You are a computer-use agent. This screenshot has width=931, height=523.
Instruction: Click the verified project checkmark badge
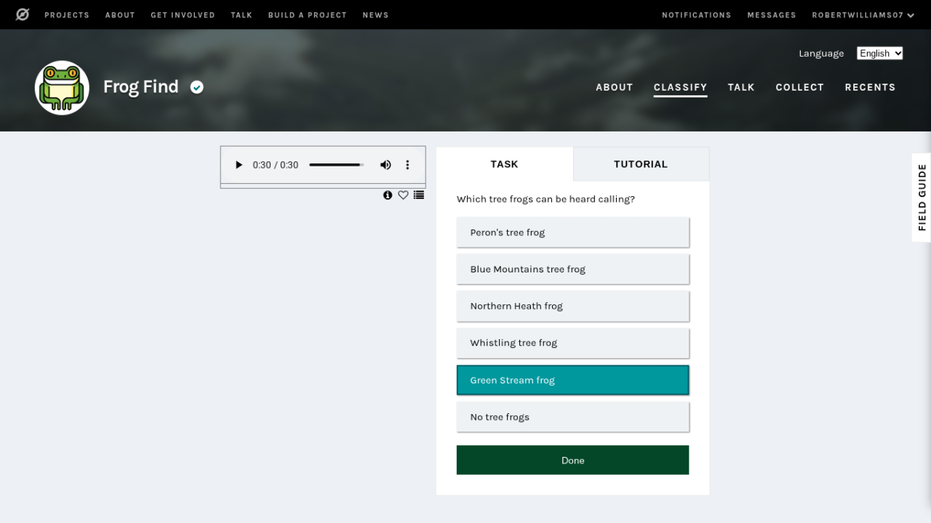[x=197, y=87]
